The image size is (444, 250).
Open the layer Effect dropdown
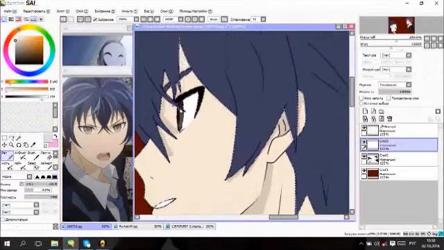(409, 69)
